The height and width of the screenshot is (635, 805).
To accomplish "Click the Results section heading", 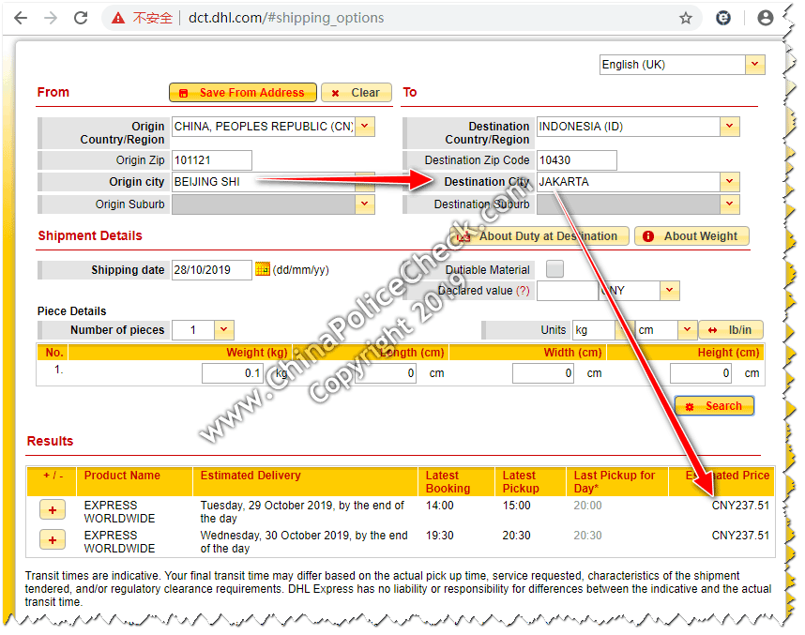I will click(51, 441).
